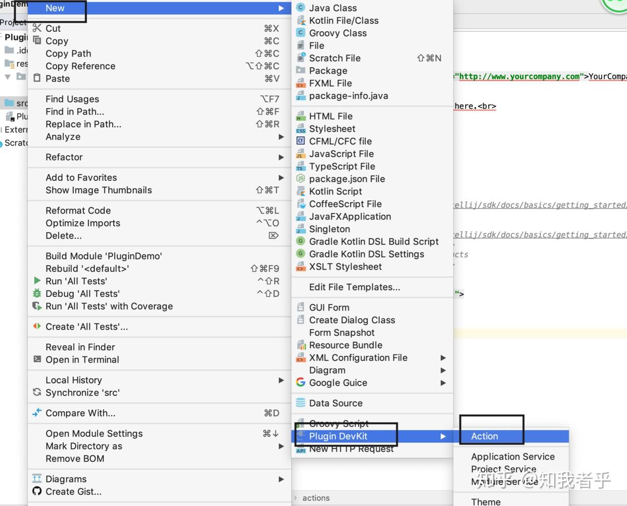Click the Scratch File icon
627x506 pixels.
(x=300, y=58)
